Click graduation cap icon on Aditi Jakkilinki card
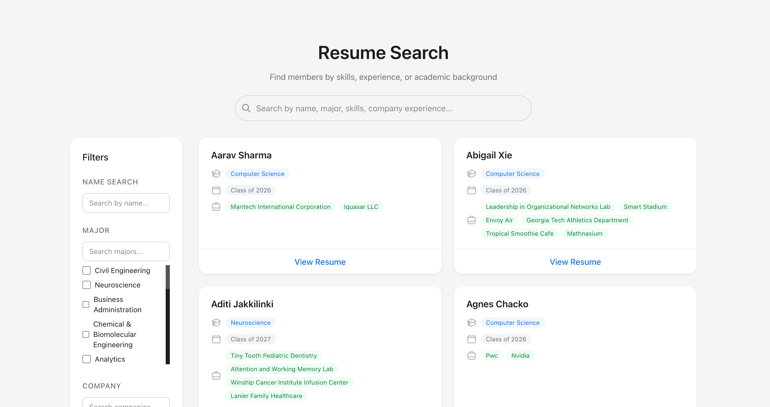Image resolution: width=770 pixels, height=407 pixels. point(216,323)
